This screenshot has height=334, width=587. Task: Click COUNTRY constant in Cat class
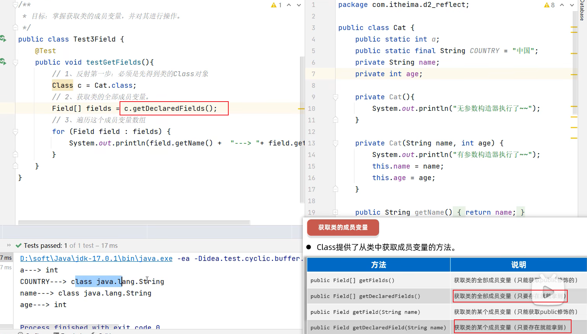point(484,51)
